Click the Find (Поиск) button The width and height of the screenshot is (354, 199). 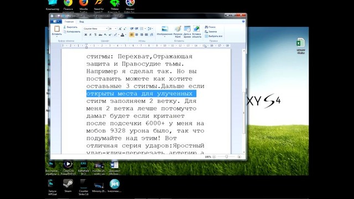pyautogui.click(x=210, y=27)
